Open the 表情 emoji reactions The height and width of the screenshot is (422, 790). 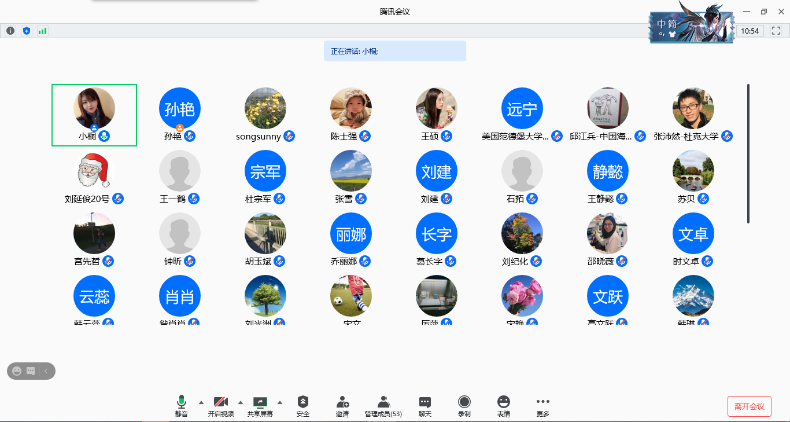504,406
